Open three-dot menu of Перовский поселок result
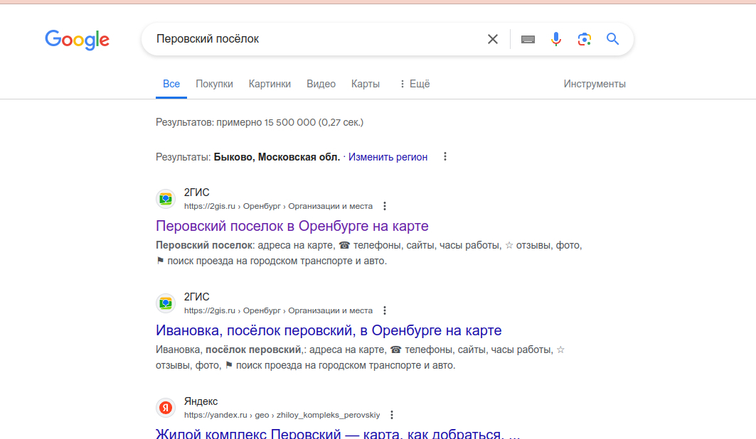Screen dimensions: 756x439 pyautogui.click(x=384, y=206)
